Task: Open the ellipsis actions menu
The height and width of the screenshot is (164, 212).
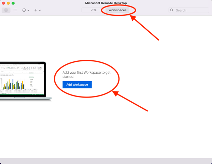Action: pyautogui.click(x=26, y=10)
